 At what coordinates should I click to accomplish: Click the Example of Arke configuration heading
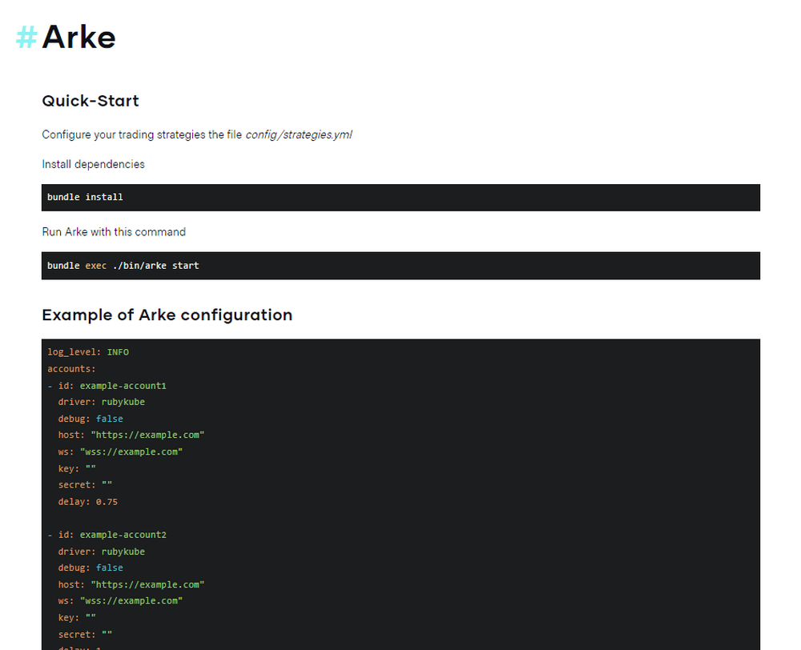[x=167, y=315]
